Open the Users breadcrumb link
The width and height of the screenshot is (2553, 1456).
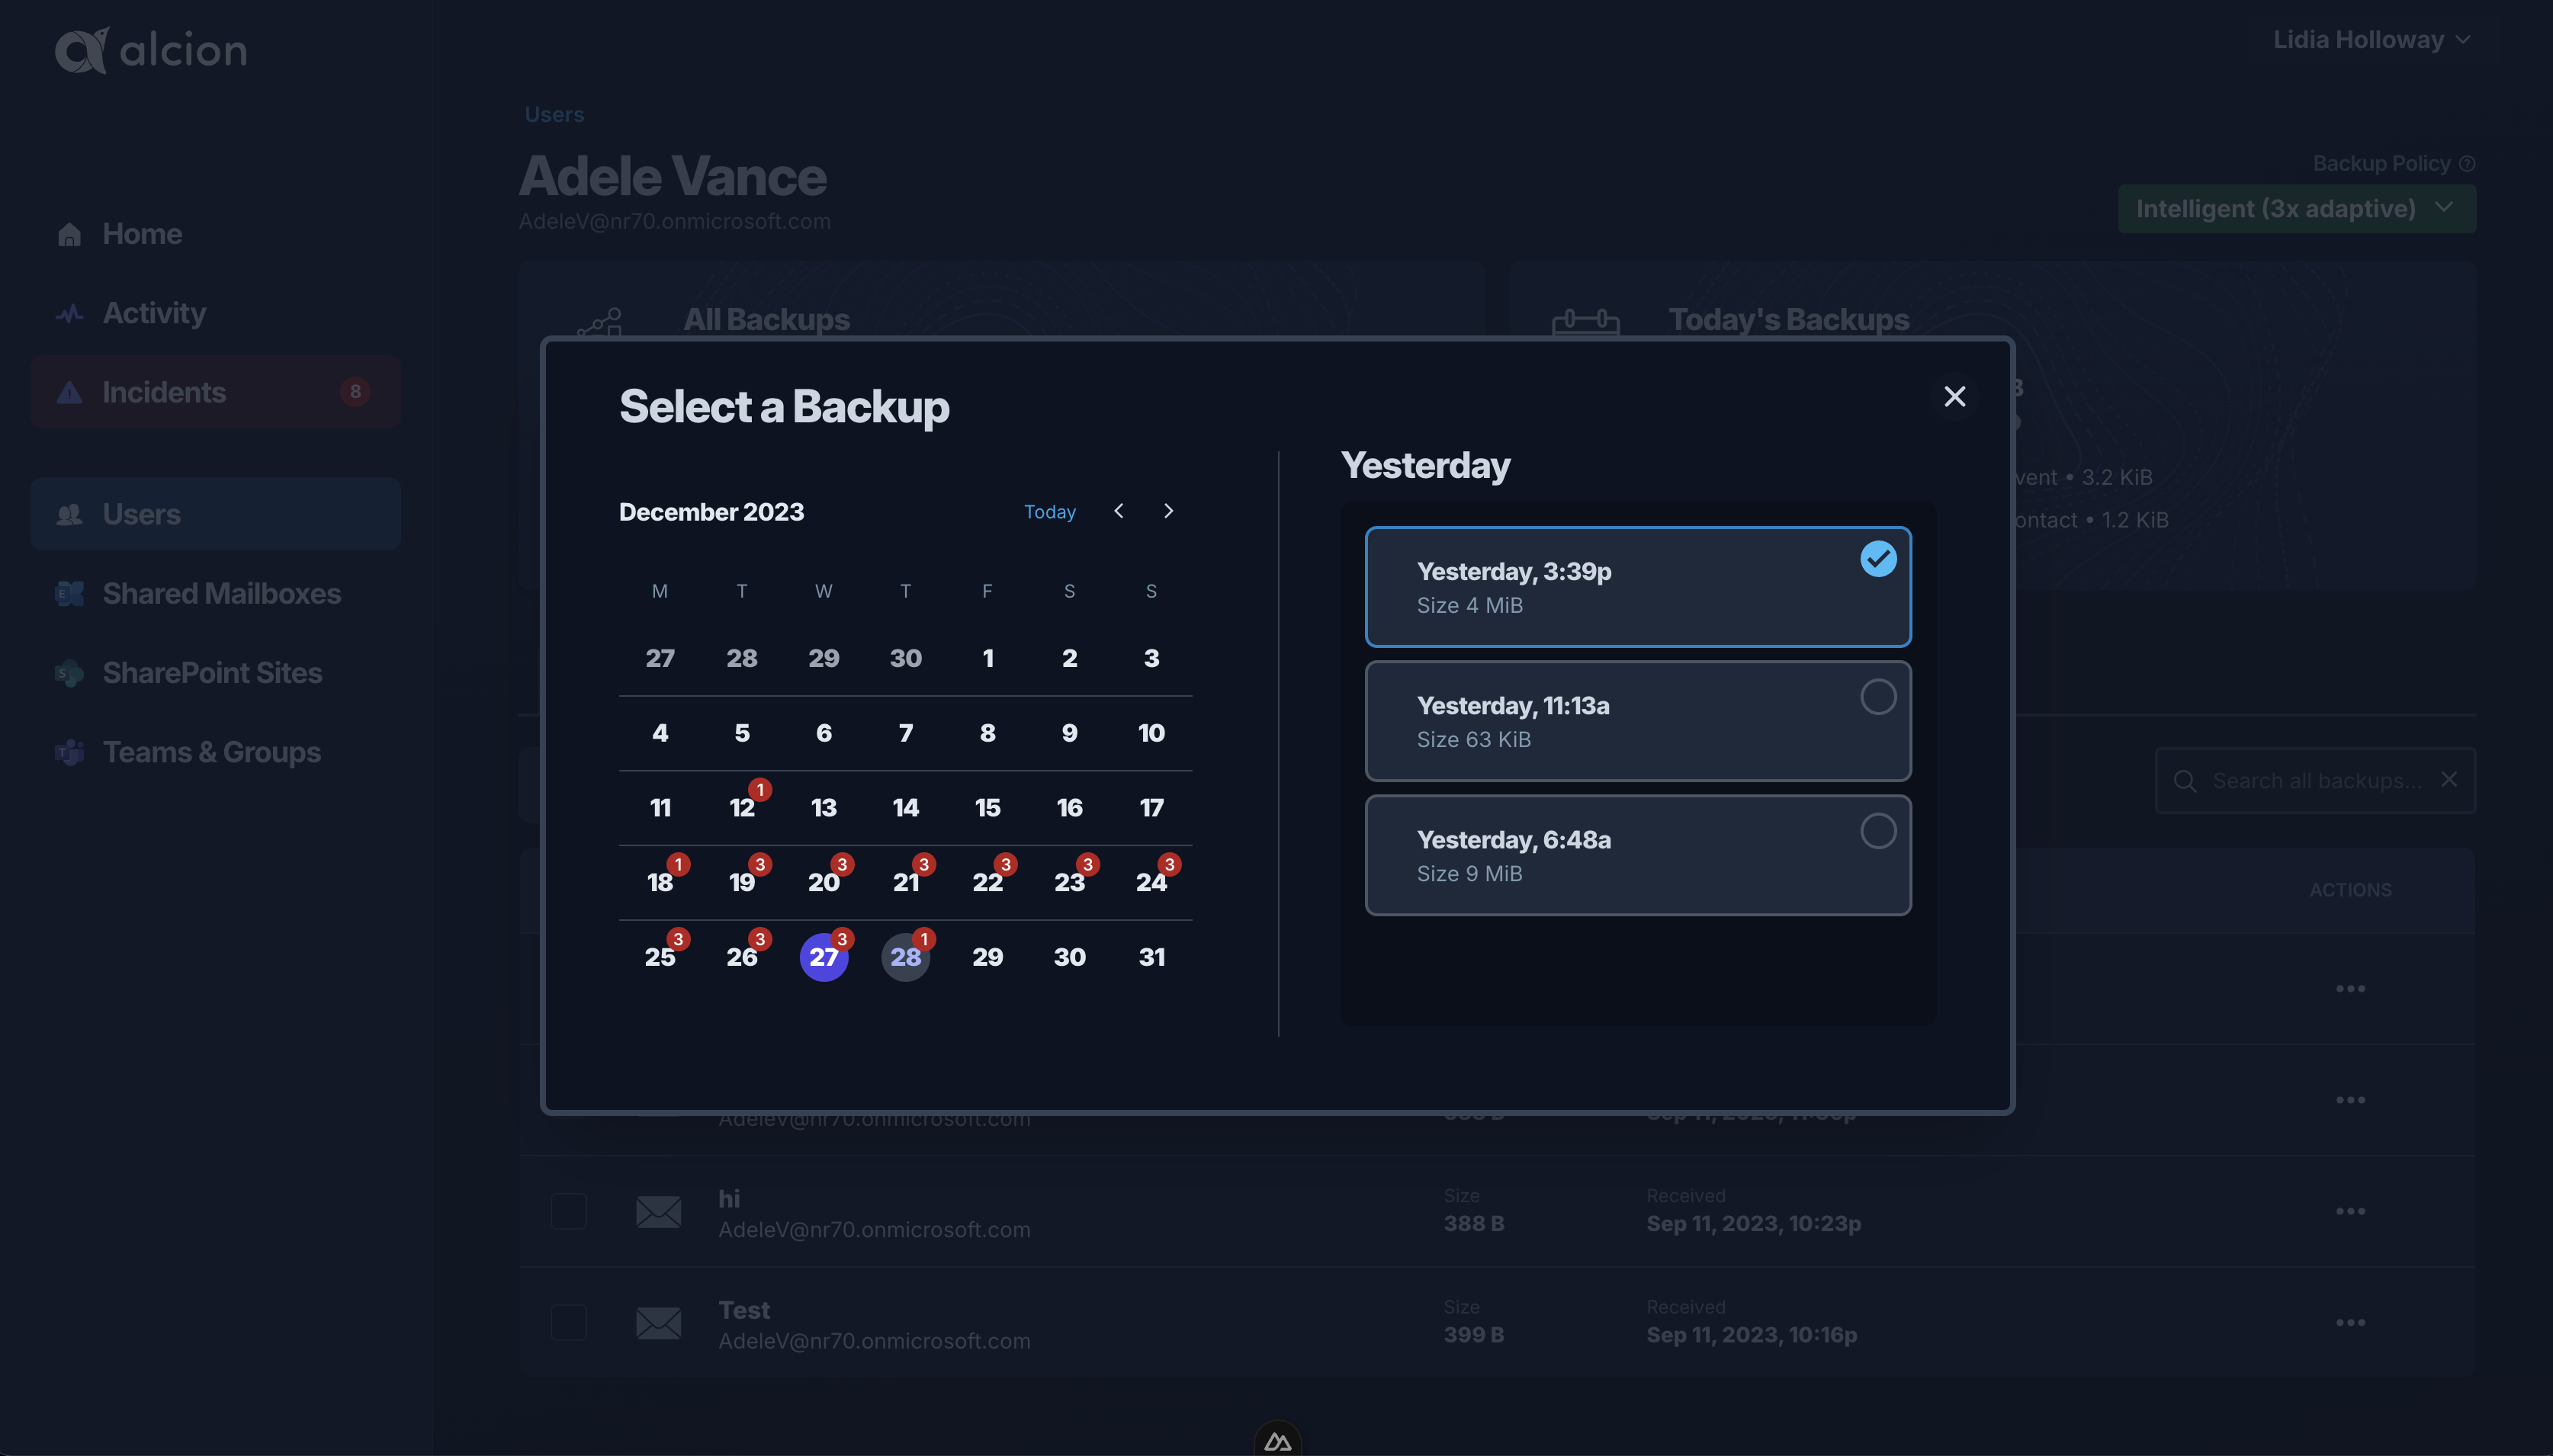pyautogui.click(x=554, y=112)
